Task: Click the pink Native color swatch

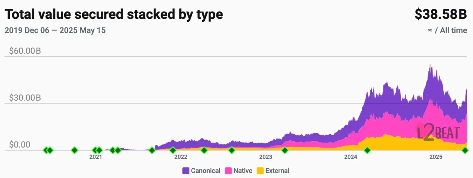Action: (228, 171)
